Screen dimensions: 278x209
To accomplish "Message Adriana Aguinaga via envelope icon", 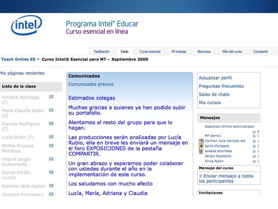I will (x=51, y=97).
